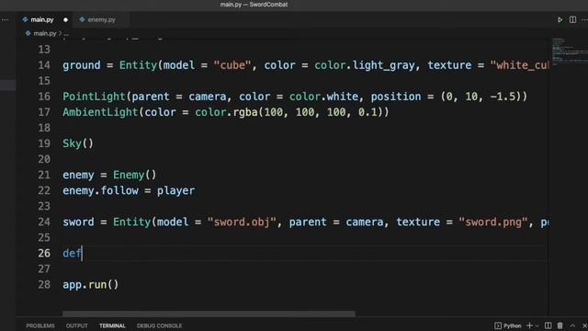Split the terminal panel
The image size is (588, 331).
pos(548,325)
